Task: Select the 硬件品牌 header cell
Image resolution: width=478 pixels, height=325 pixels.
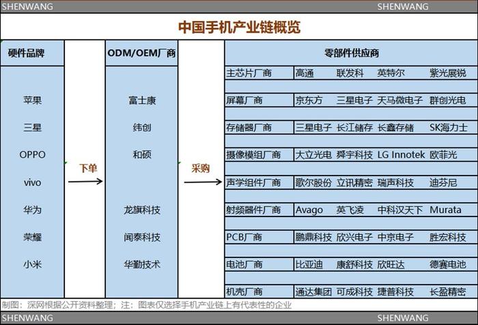Action: tap(32, 53)
